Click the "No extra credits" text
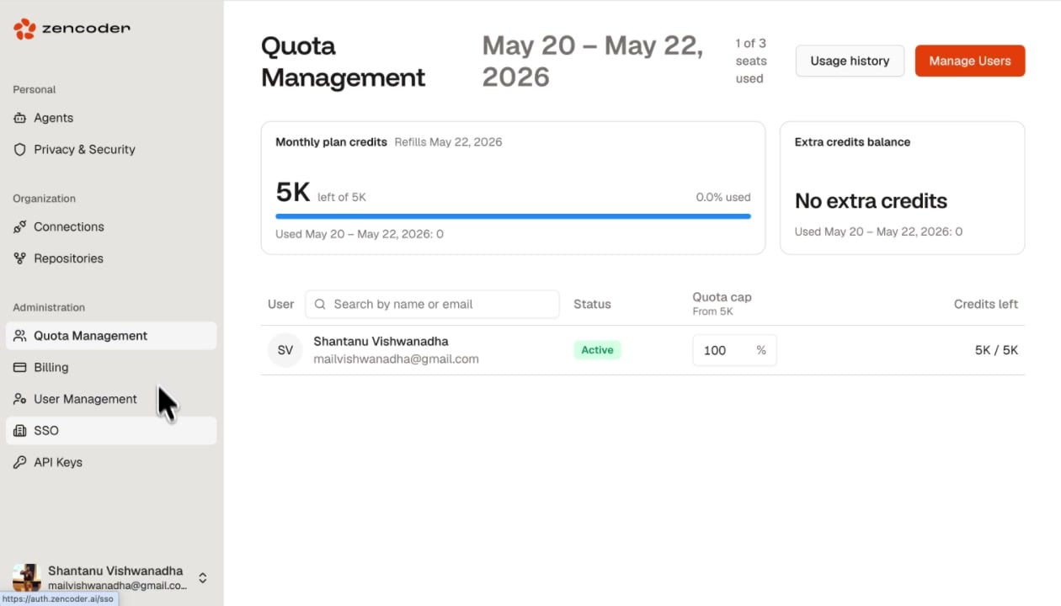This screenshot has height=606, width=1061. point(871,200)
